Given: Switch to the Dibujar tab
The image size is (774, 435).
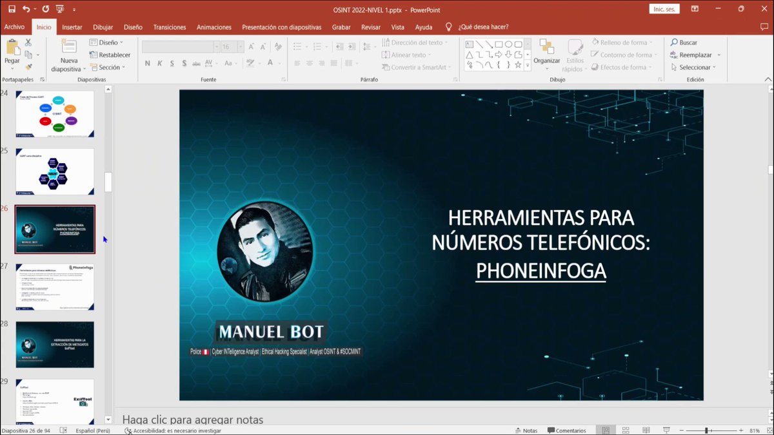Looking at the screenshot, I should click(x=103, y=27).
